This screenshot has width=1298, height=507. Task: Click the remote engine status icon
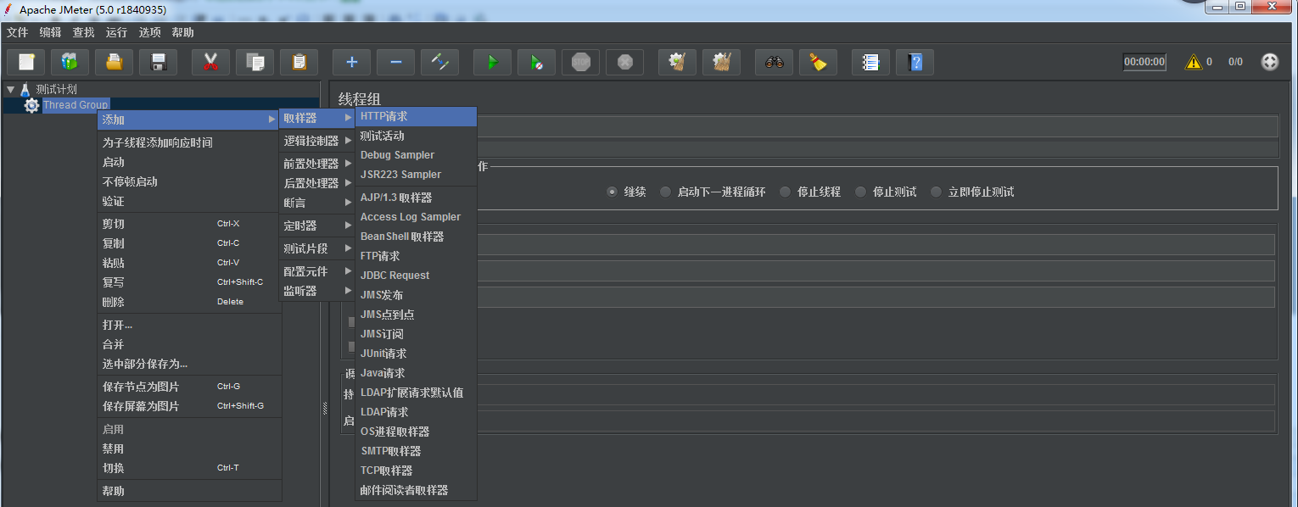1269,62
